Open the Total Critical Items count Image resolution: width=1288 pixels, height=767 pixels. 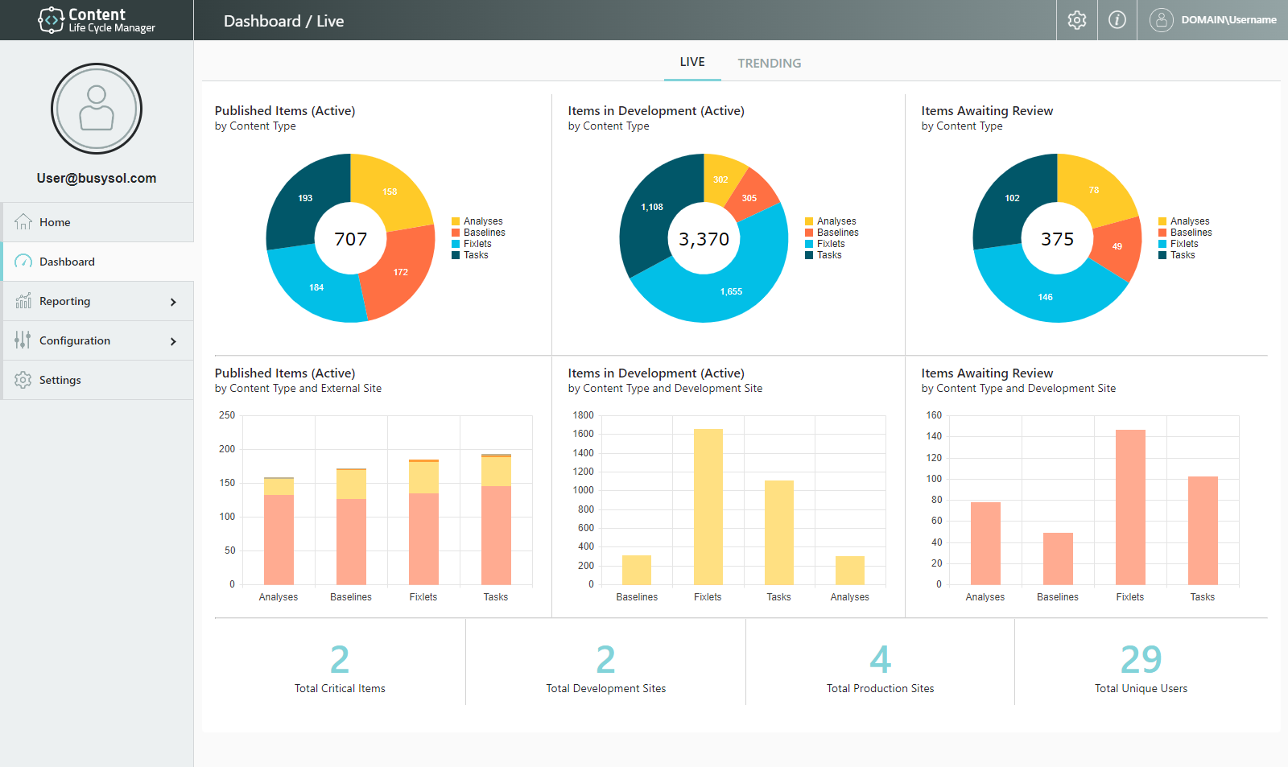click(340, 660)
